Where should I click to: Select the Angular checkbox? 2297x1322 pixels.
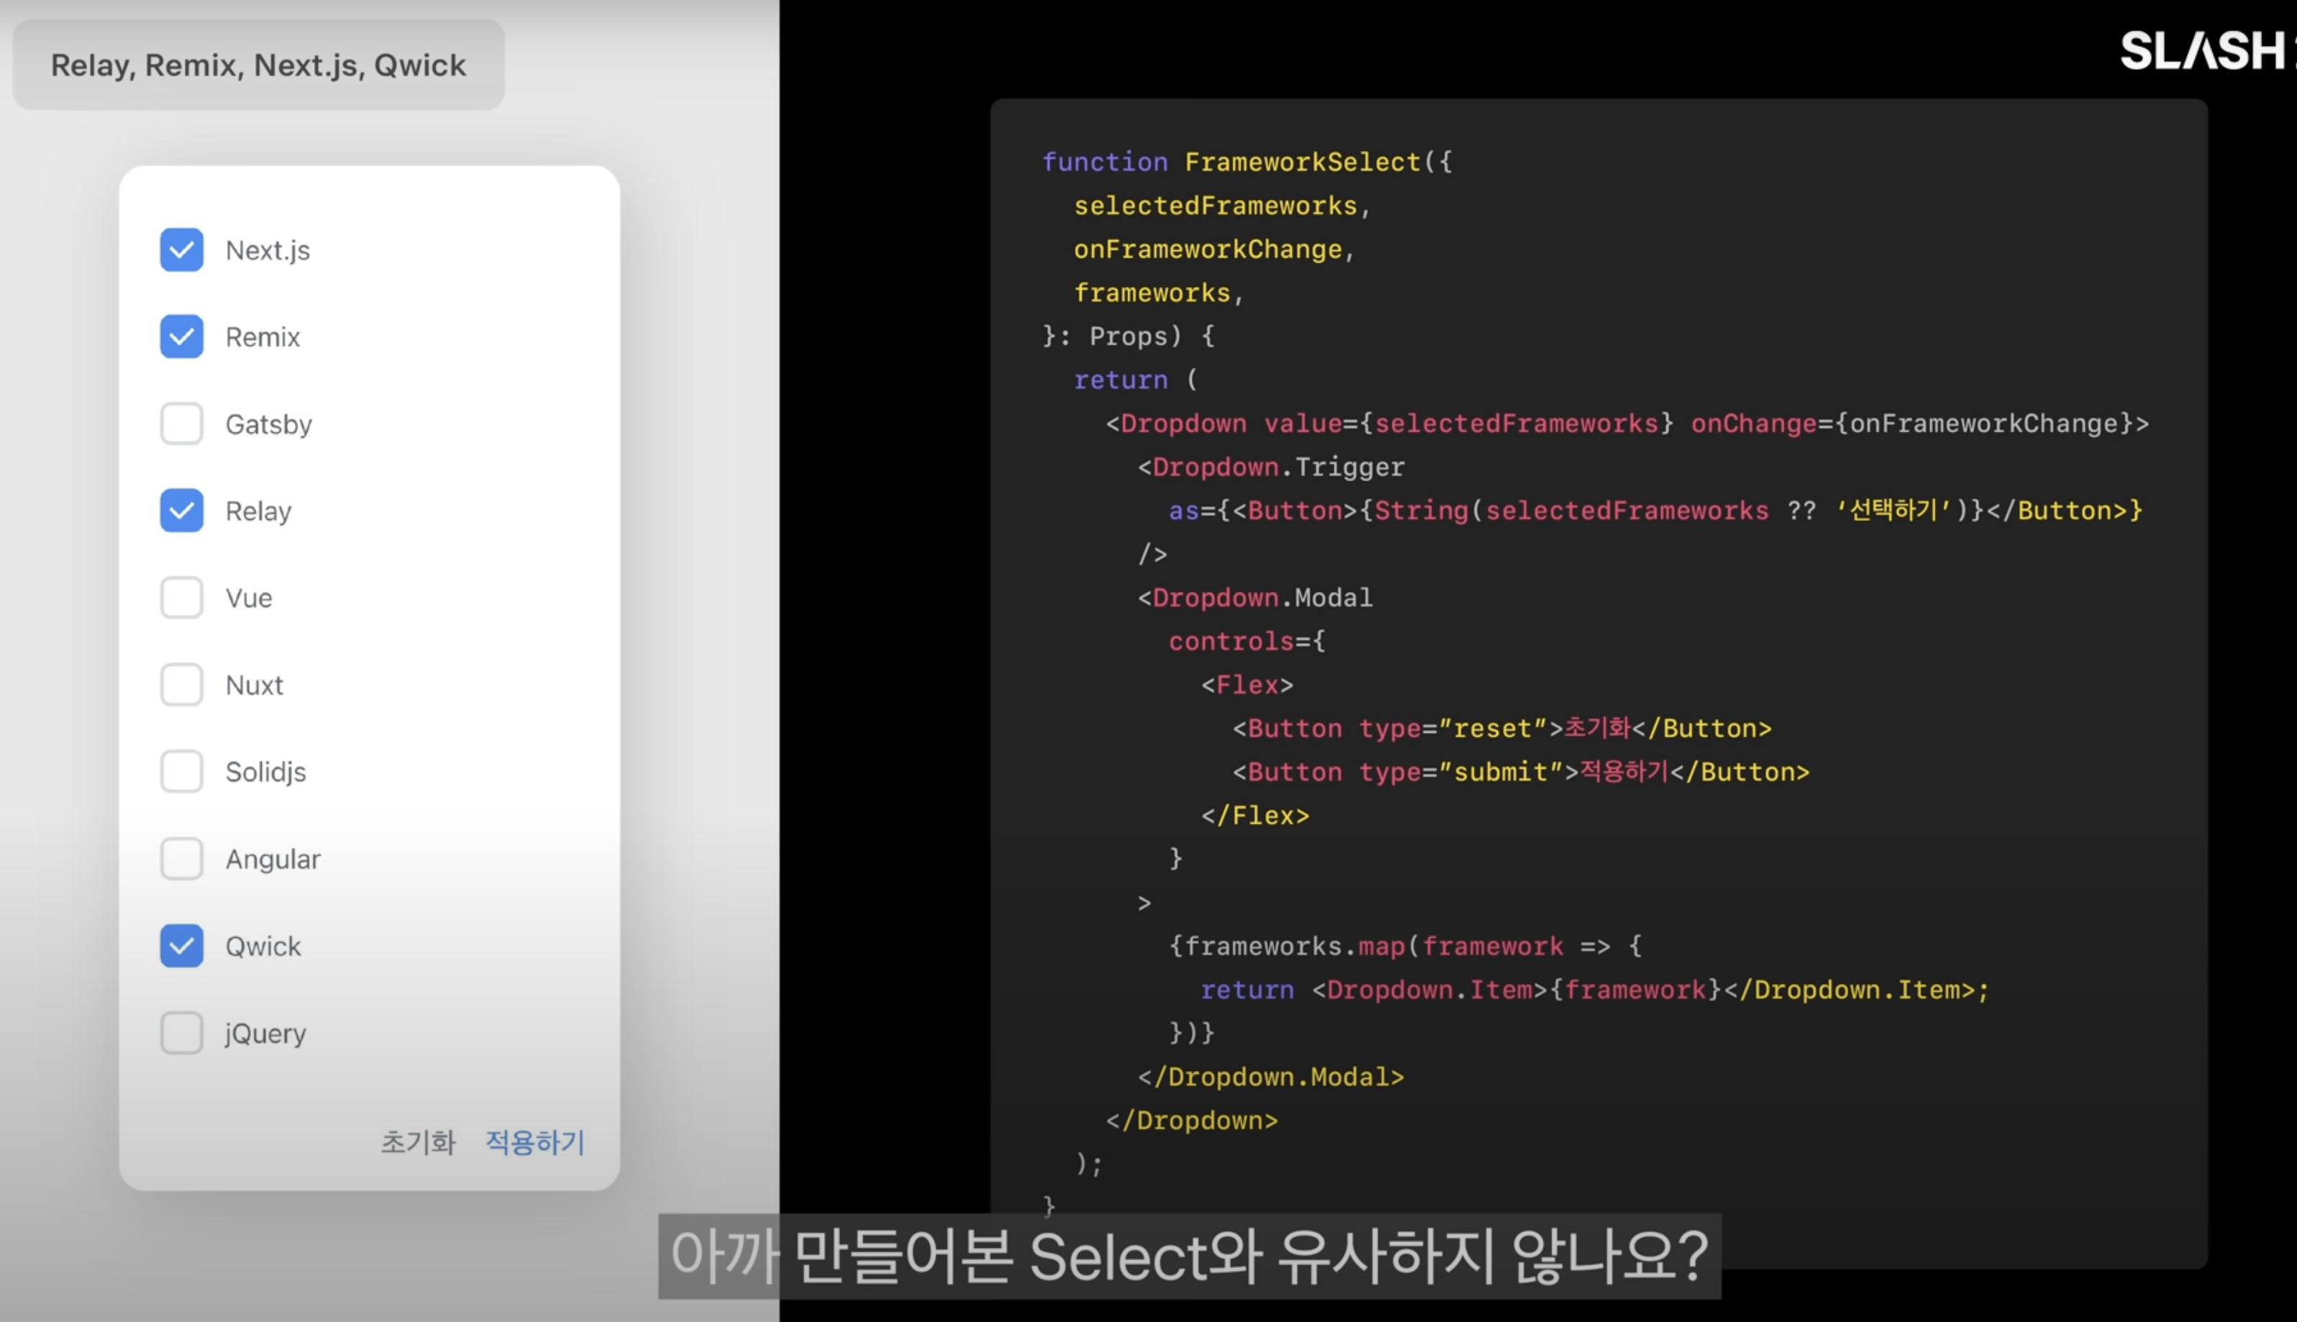coord(181,859)
